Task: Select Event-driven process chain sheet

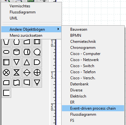Action: [93, 108]
